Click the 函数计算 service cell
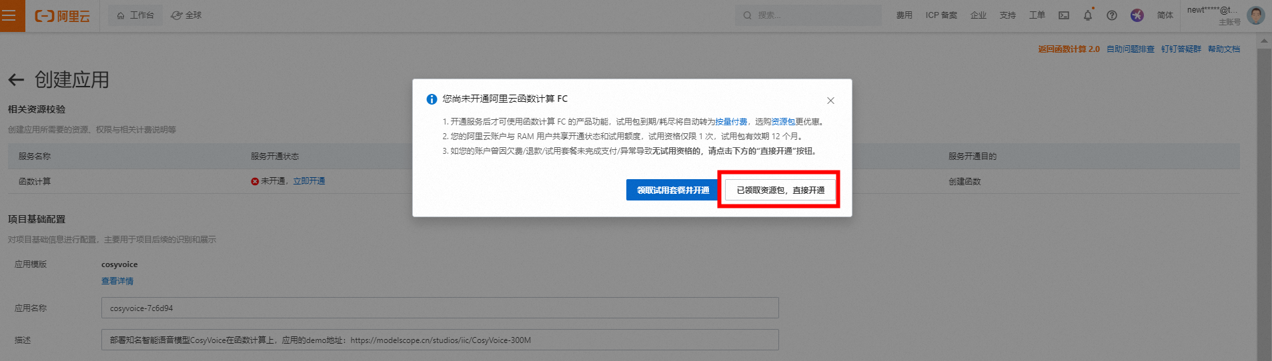Screen dimensions: 1272x361 coord(35,182)
